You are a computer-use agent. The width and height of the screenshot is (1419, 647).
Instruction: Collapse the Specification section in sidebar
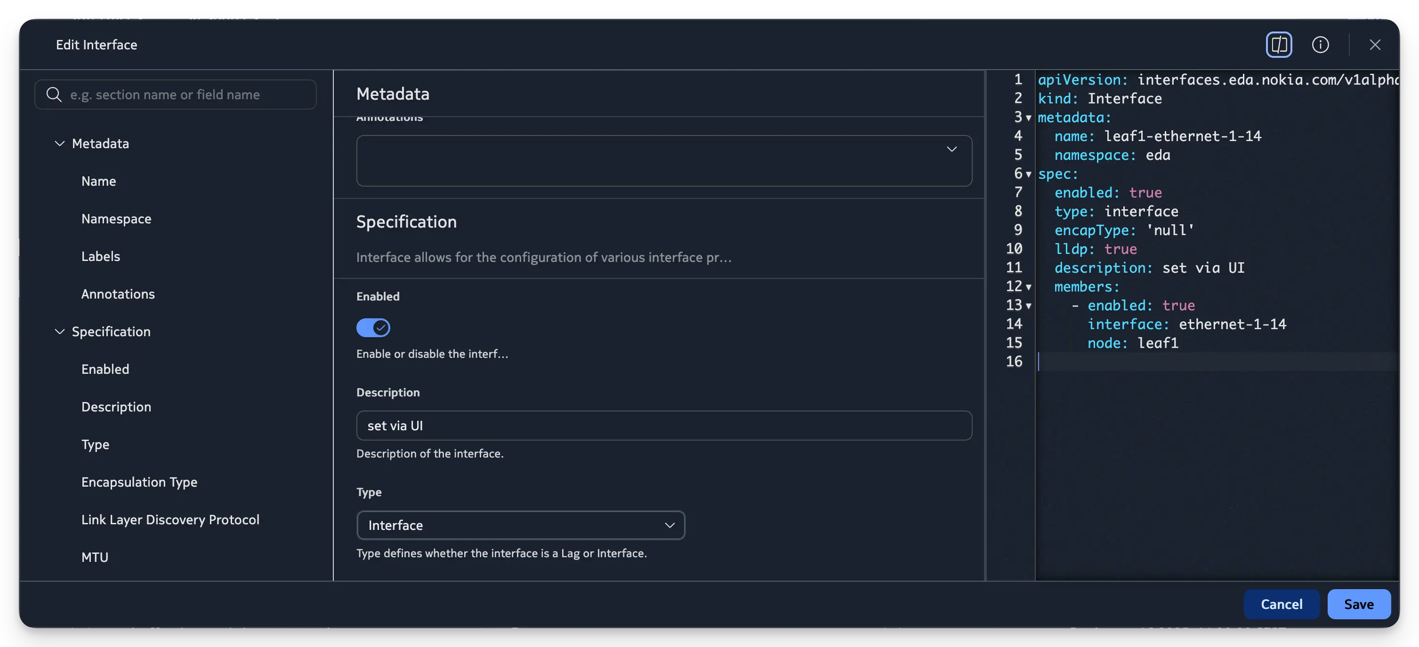click(x=59, y=332)
